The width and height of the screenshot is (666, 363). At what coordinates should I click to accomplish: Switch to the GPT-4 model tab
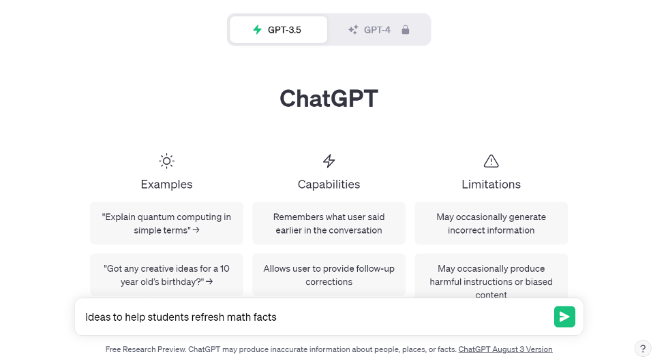coord(379,30)
